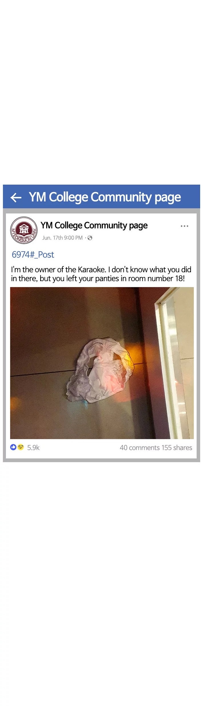Open the 6974#_Post hashtag link

tap(33, 254)
